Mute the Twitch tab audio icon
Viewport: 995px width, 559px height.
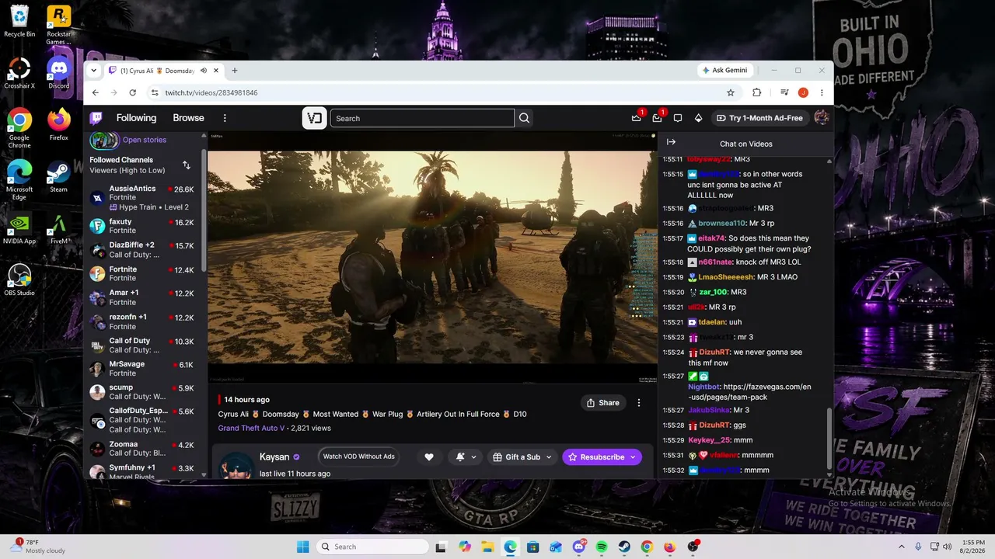(204, 71)
